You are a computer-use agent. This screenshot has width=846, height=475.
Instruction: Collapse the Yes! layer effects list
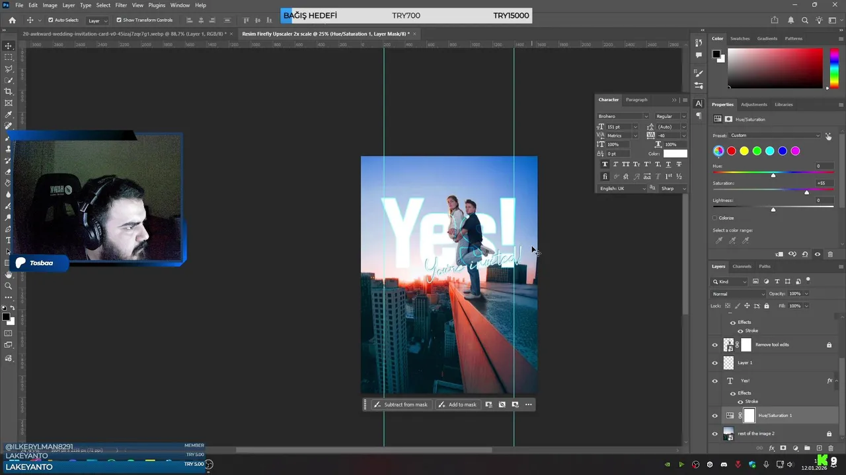pyautogui.click(x=837, y=381)
